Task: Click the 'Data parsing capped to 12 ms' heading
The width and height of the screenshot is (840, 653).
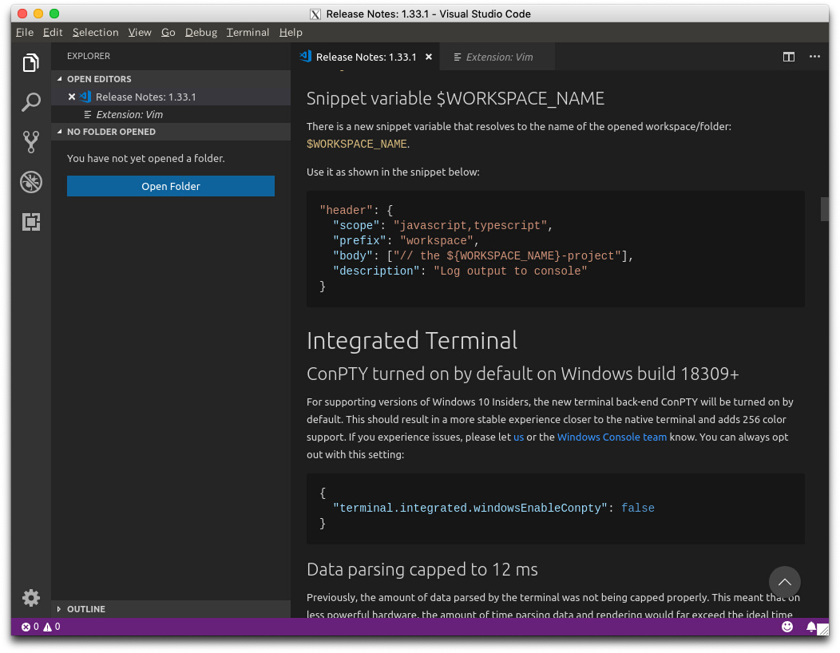Action: [422, 569]
